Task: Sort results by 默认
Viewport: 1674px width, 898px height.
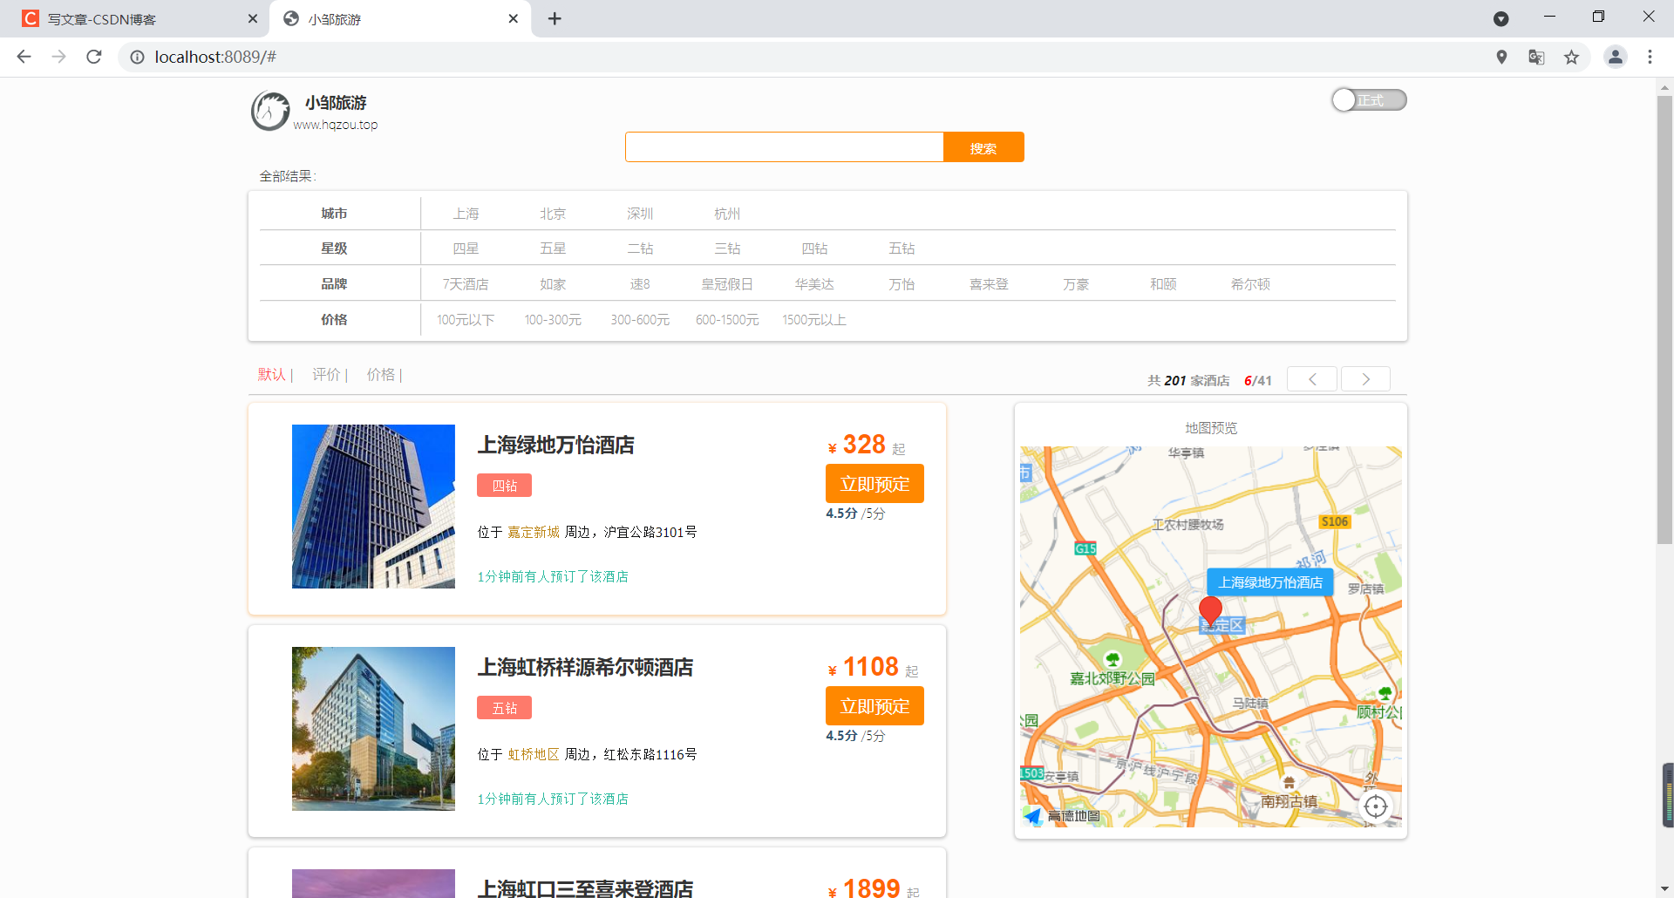Action: pos(272,374)
